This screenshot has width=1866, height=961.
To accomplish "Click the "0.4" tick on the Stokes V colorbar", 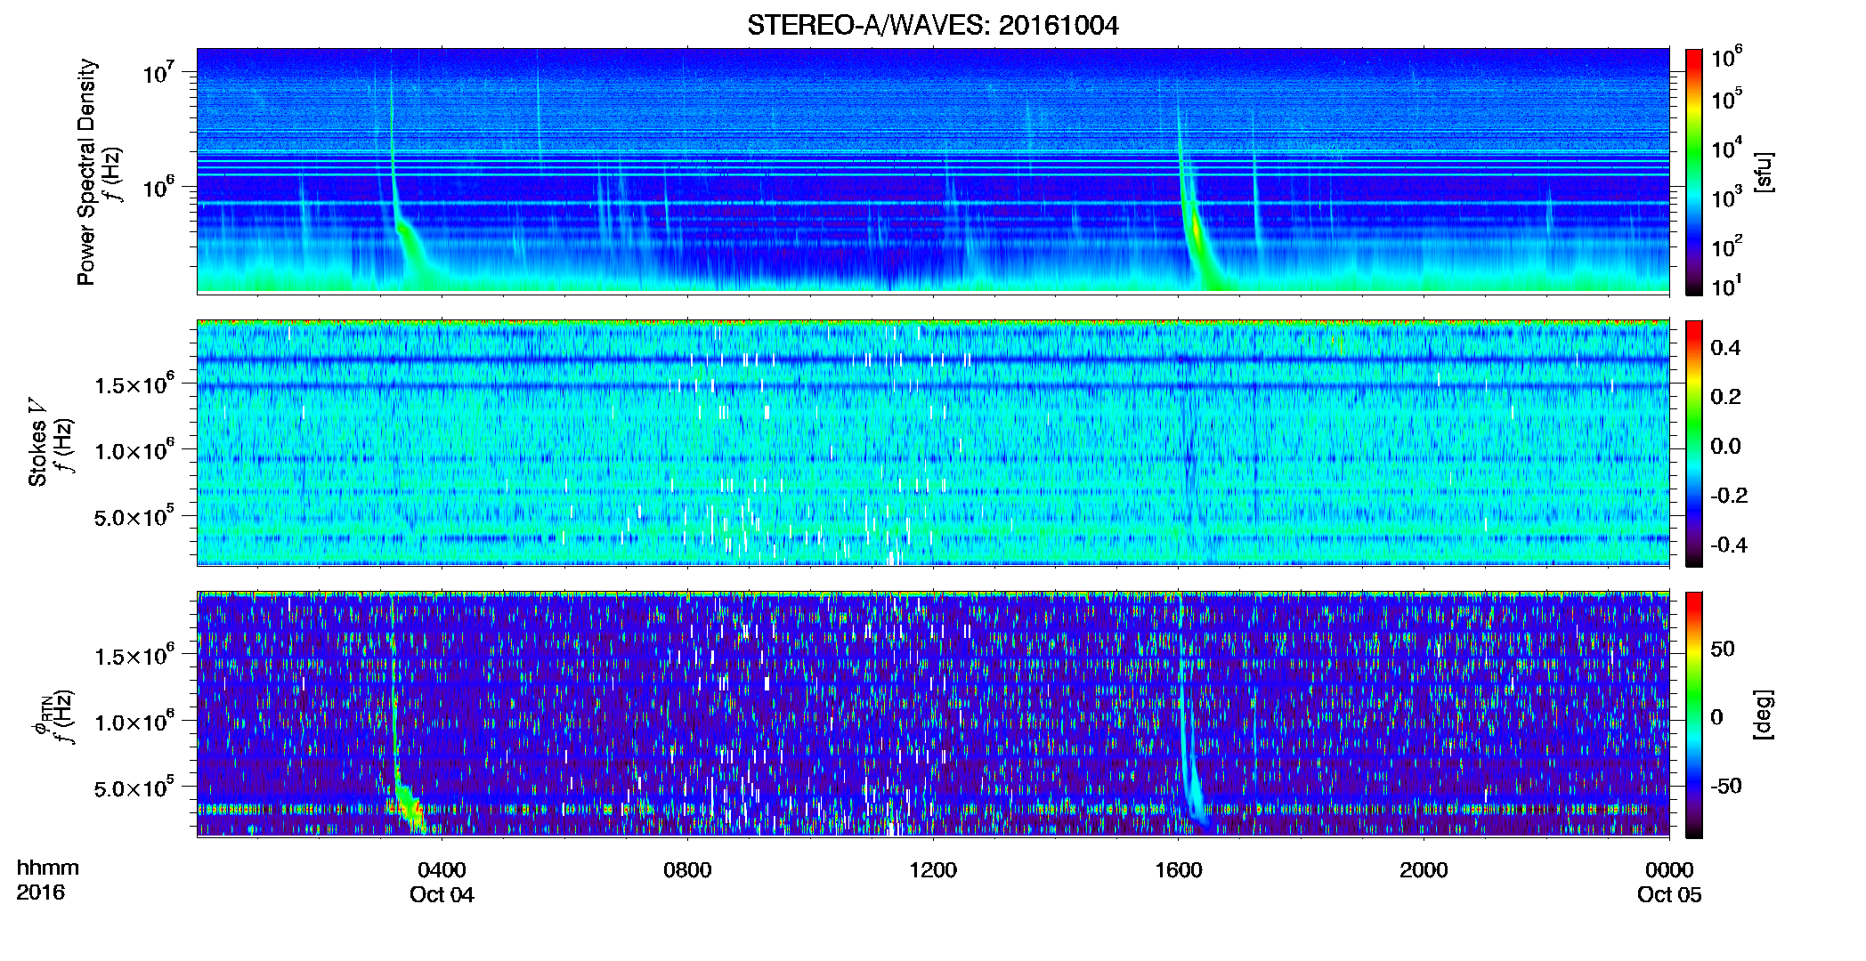I will pyautogui.click(x=1725, y=348).
